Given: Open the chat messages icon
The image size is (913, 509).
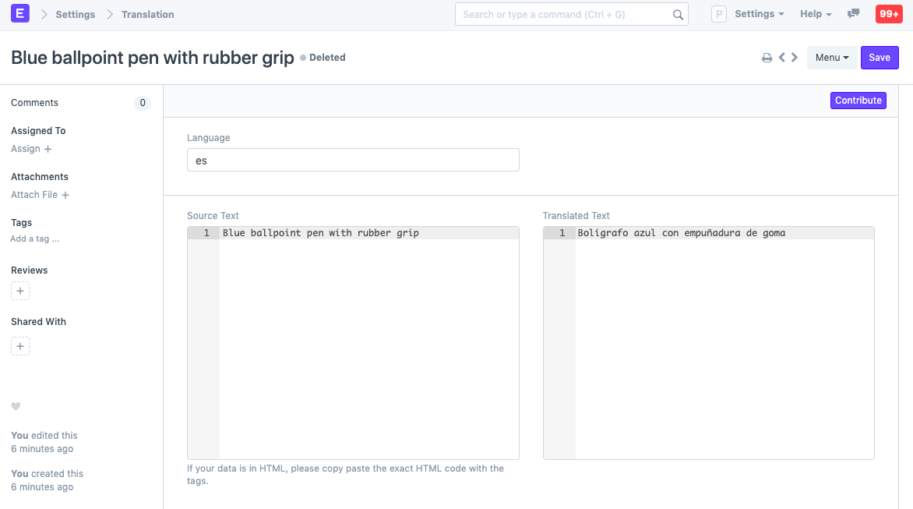Looking at the screenshot, I should [x=854, y=14].
